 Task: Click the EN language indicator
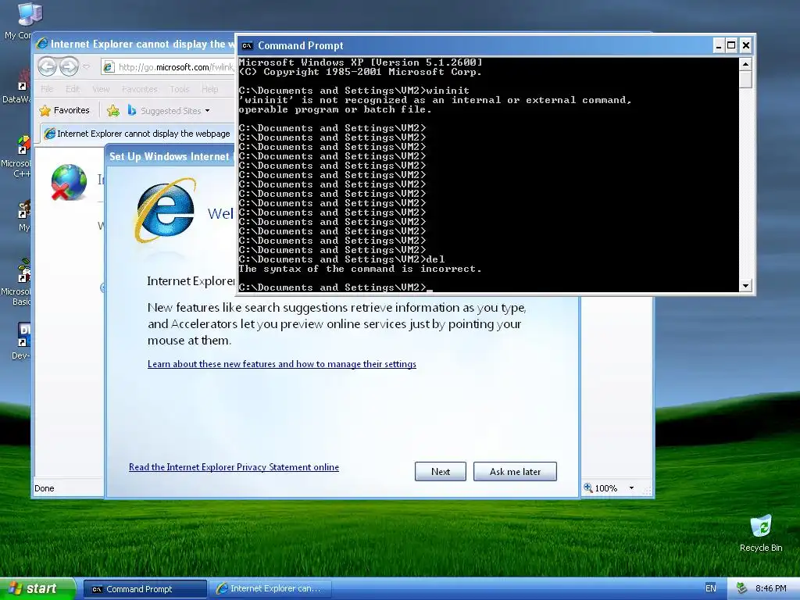point(710,588)
